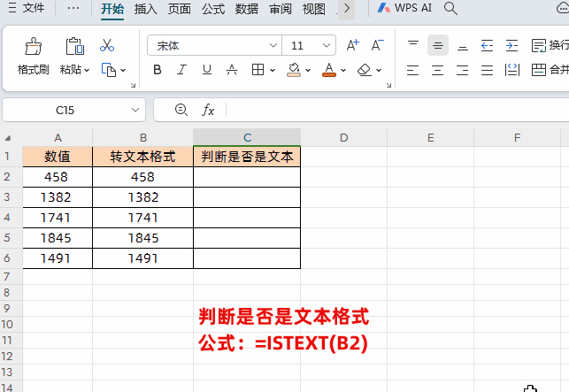569x392 pixels.
Task: Click the Format Painter brush icon
Action: (33, 47)
